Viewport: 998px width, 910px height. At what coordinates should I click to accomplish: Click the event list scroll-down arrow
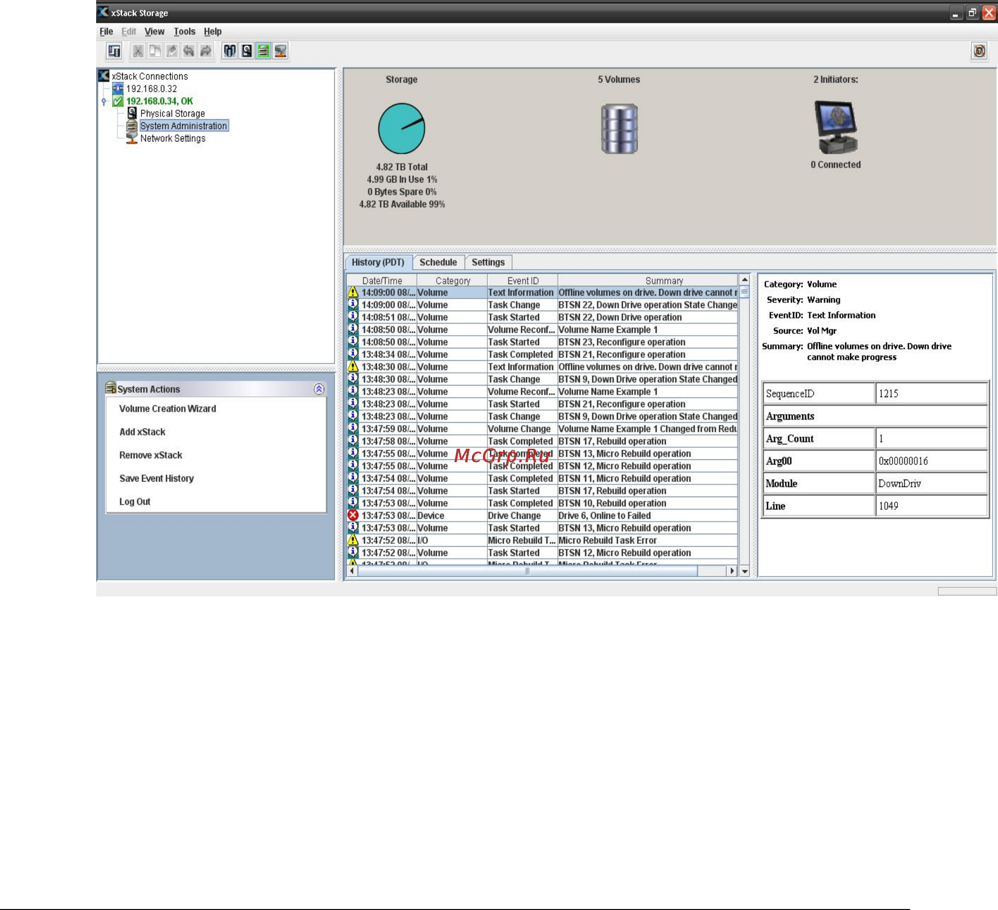click(744, 571)
